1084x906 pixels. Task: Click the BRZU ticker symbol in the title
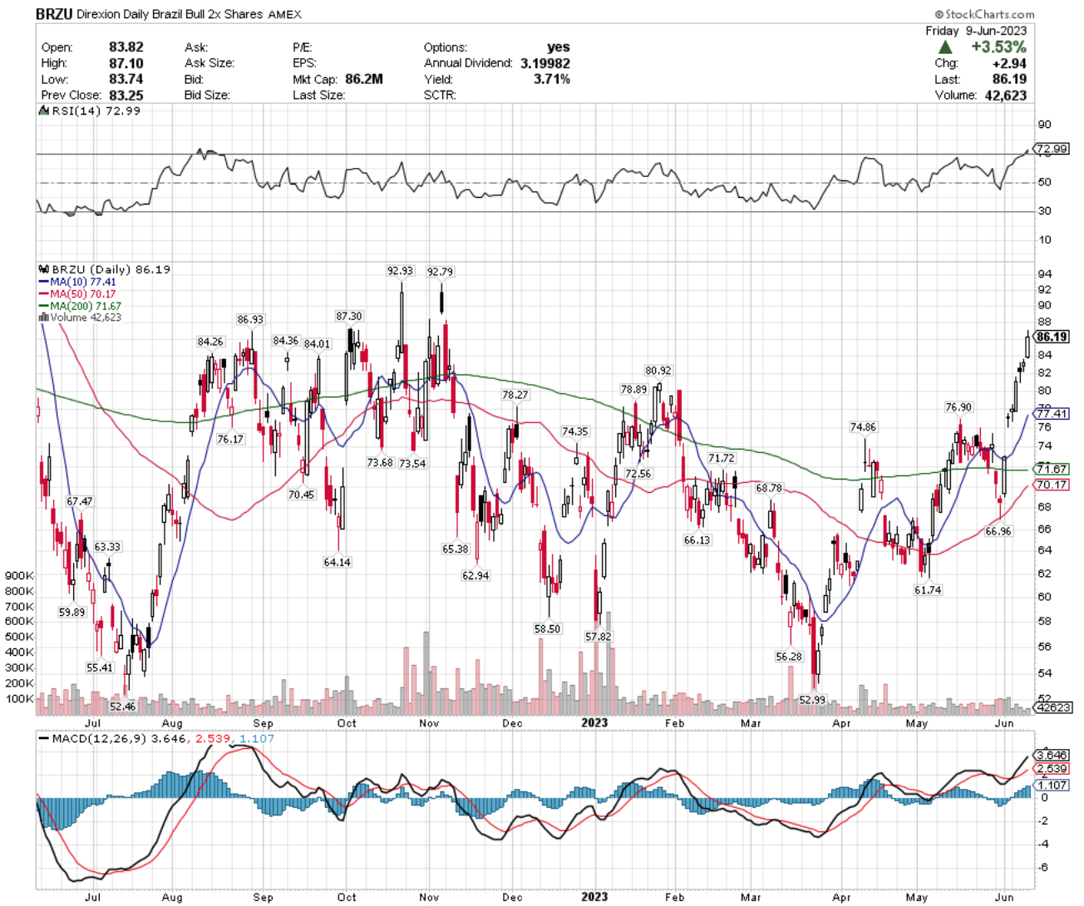click(x=55, y=14)
